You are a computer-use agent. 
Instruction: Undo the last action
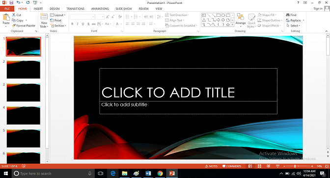pyautogui.click(x=19, y=3)
